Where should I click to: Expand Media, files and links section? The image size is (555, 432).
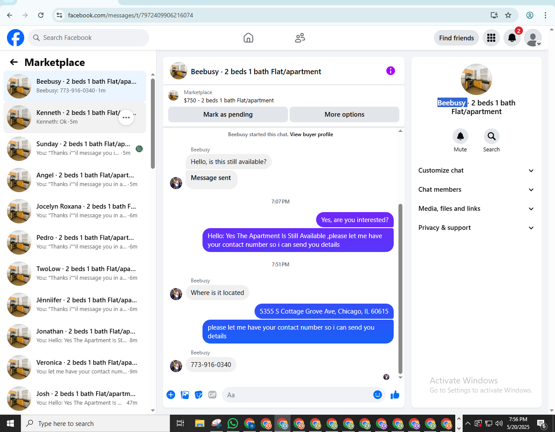pos(476,209)
